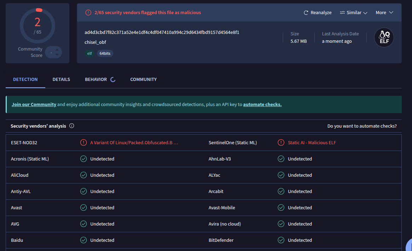Click the Static AI - Malicious ELF text
This screenshot has height=251, width=412.
tap(312, 142)
